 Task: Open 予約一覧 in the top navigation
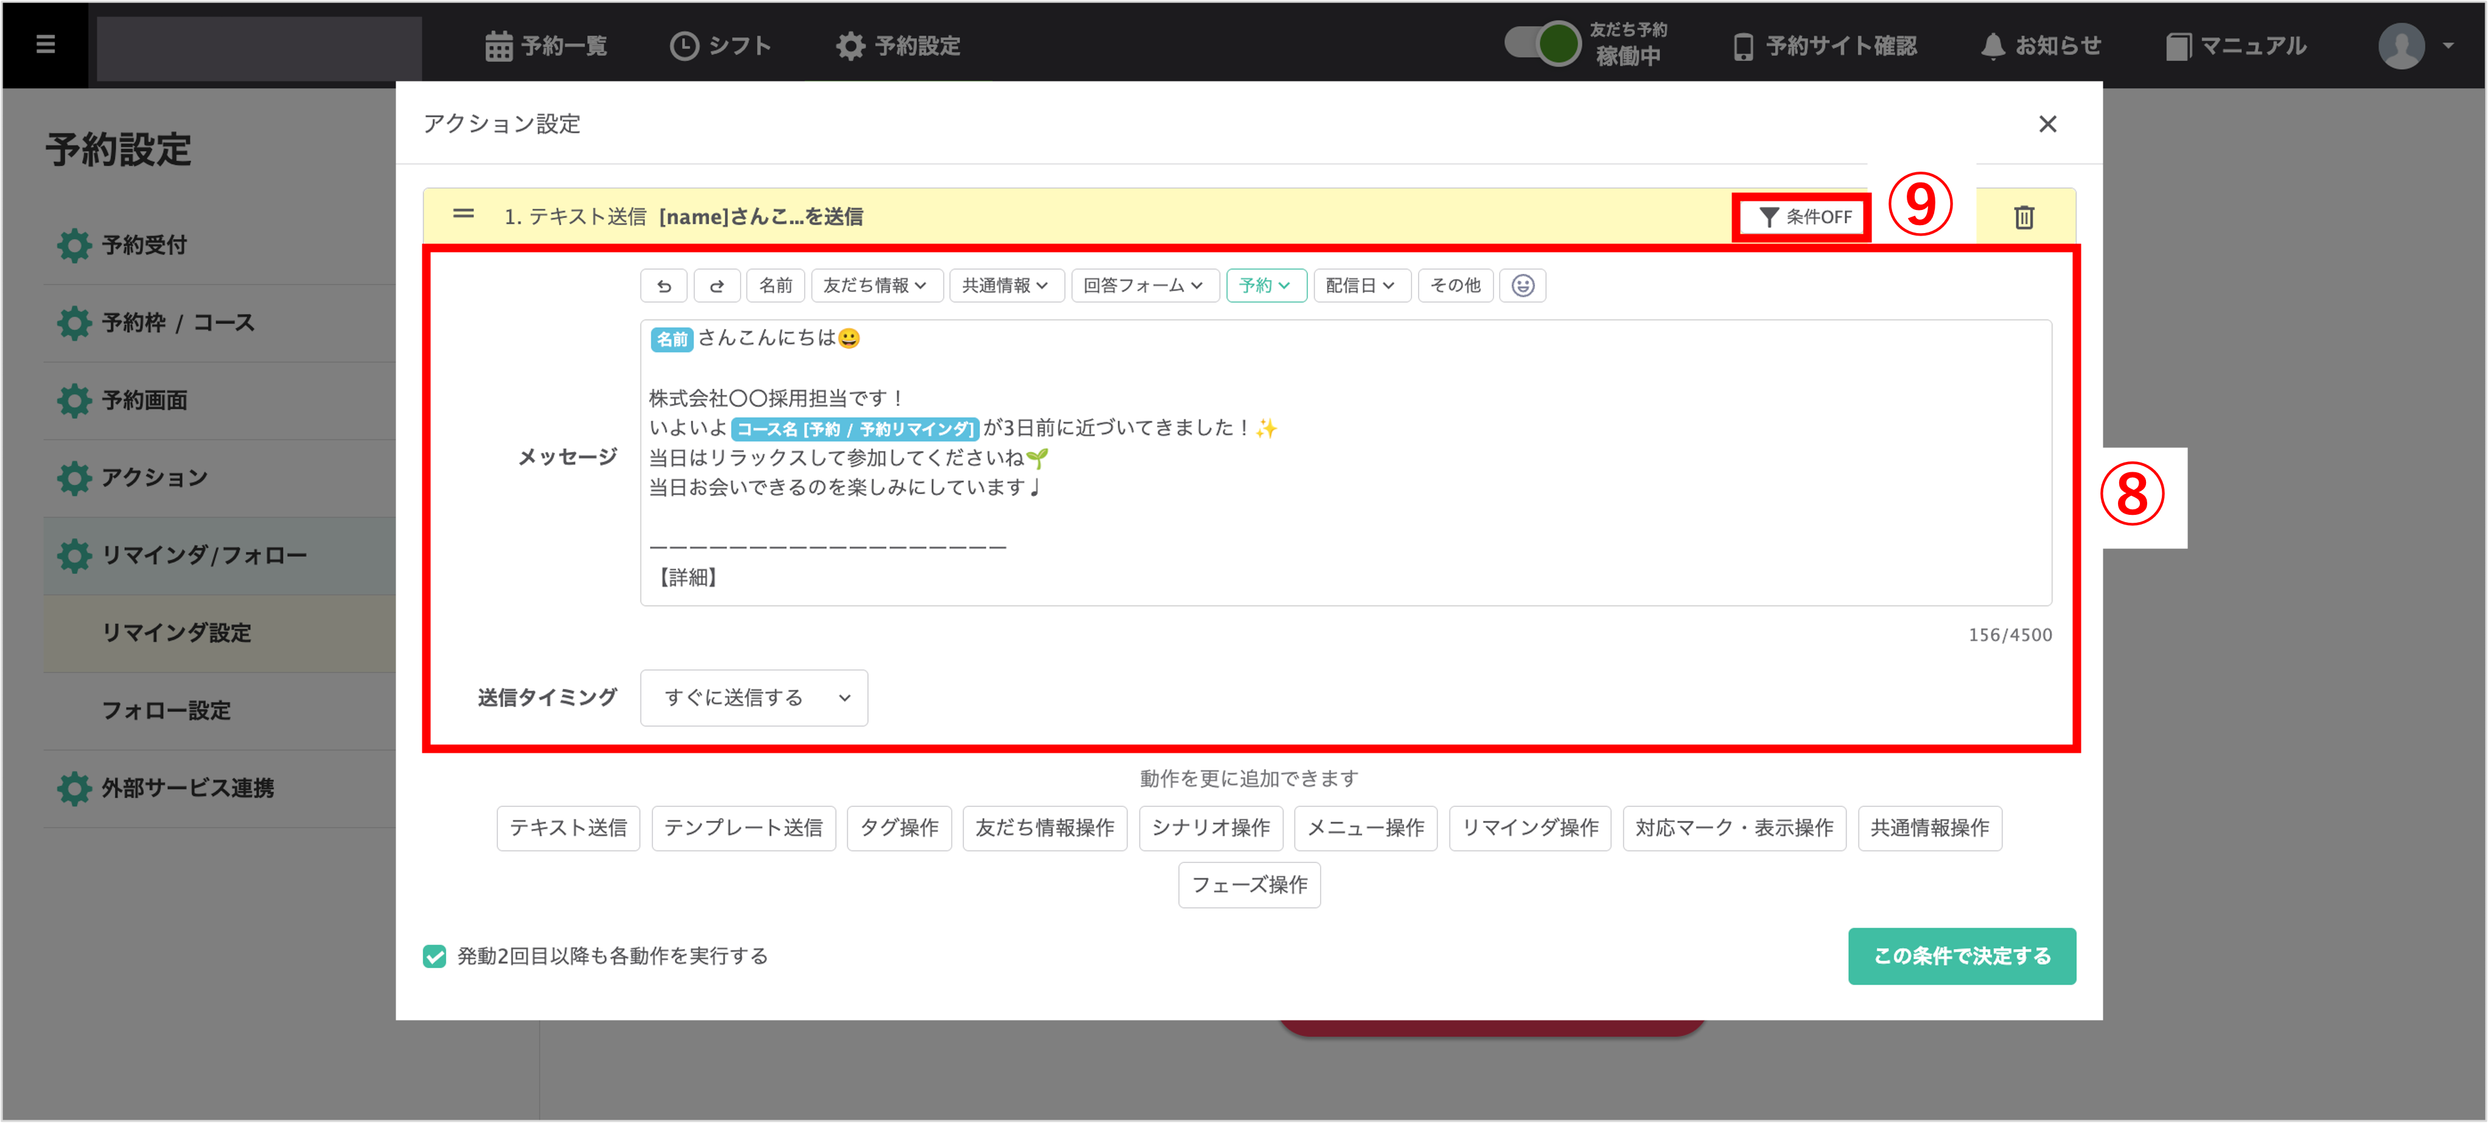pyautogui.click(x=546, y=46)
